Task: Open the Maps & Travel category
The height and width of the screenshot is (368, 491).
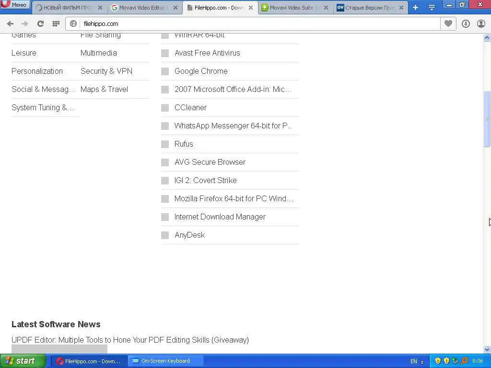Action: coord(104,89)
